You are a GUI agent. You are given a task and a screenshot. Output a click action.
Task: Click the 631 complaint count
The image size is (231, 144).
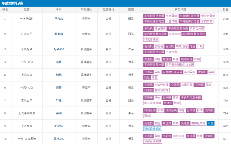tap(225, 139)
